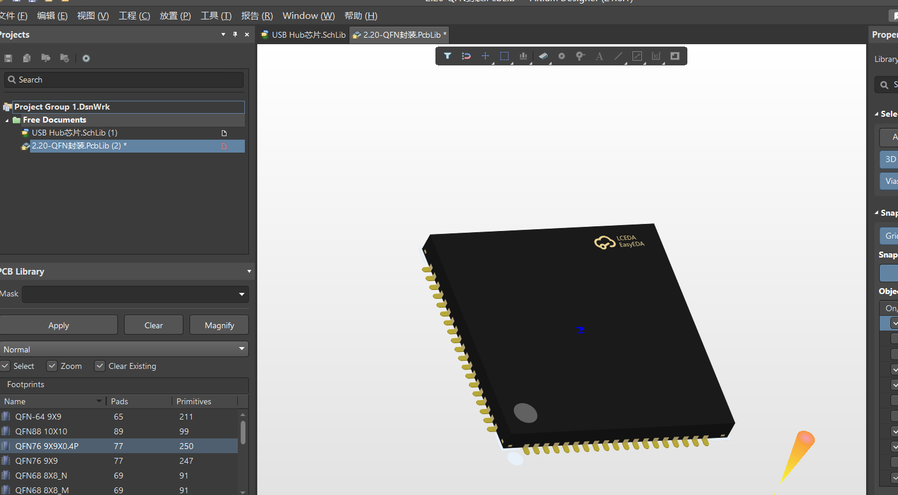Click the place dimension tool
The image size is (898, 495).
[656, 56]
